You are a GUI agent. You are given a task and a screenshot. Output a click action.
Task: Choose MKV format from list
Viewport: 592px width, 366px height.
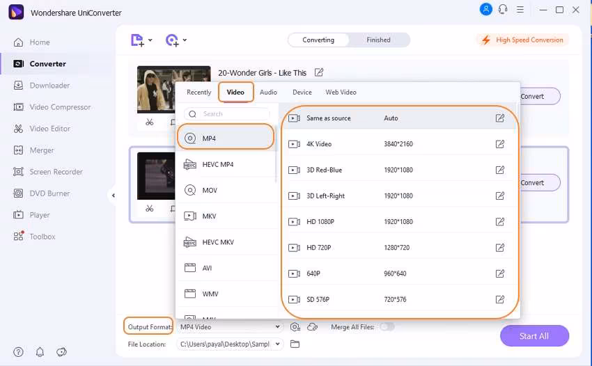click(226, 216)
